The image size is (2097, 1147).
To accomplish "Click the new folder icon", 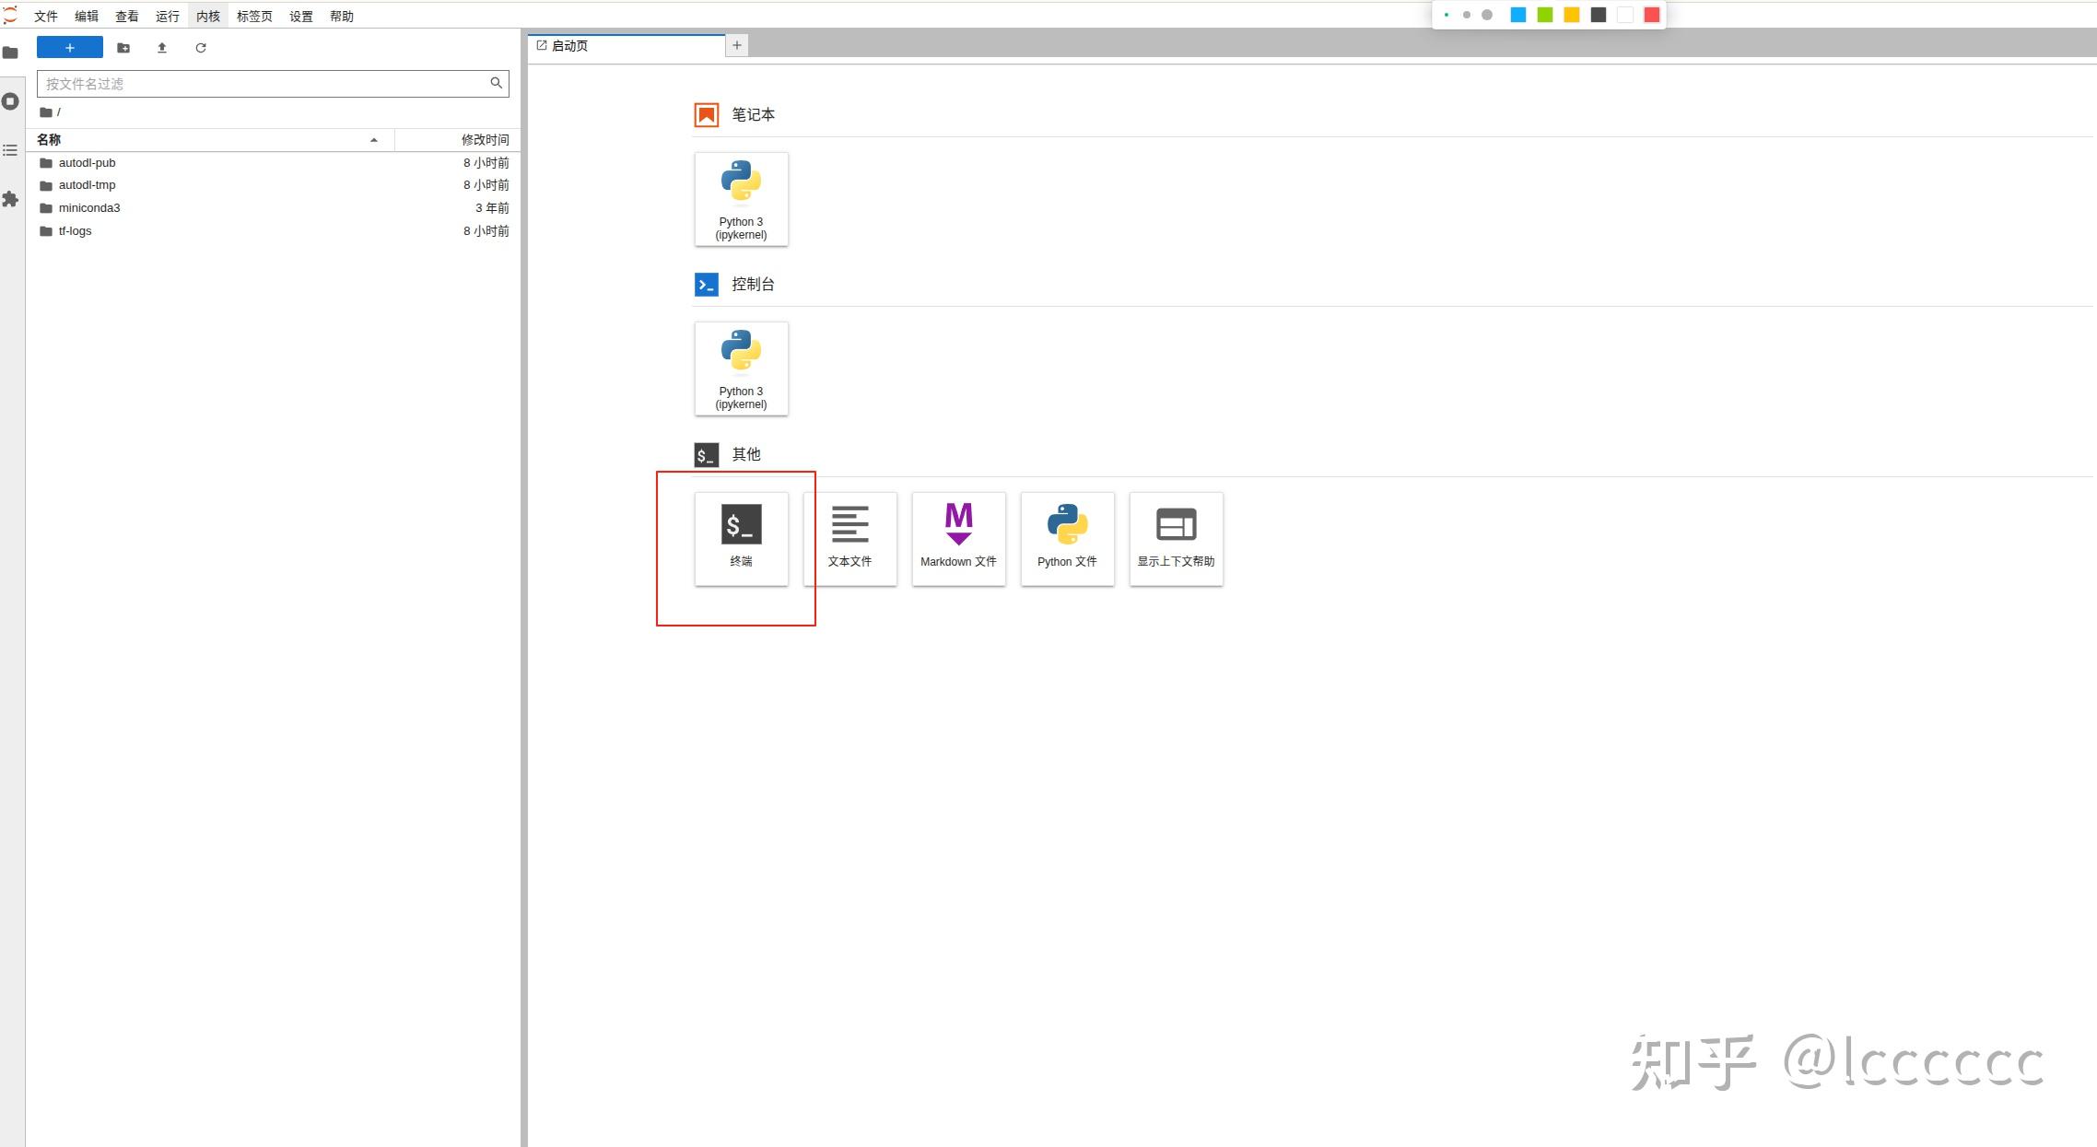I will (123, 48).
